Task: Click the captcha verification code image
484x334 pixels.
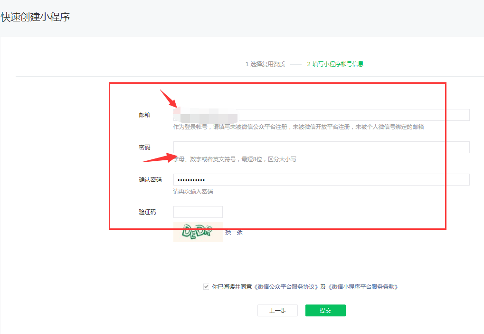Action: [198, 232]
